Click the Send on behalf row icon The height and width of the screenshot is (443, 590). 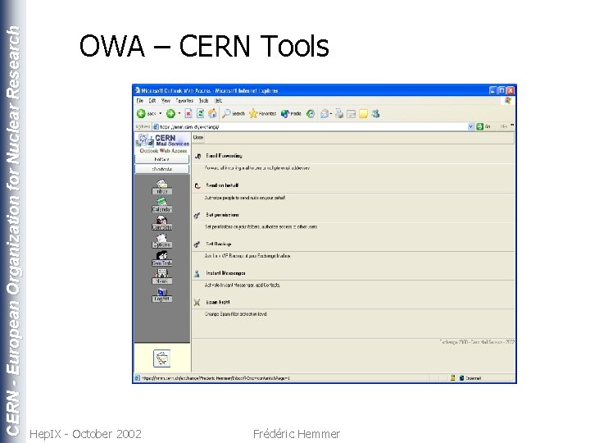tap(197, 185)
